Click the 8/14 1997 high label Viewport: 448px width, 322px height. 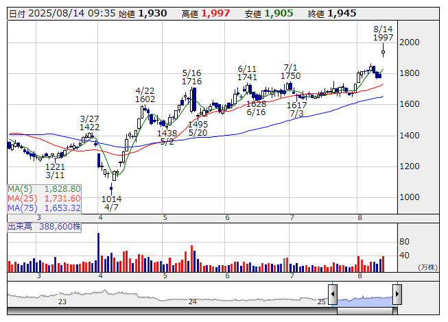[x=383, y=33]
